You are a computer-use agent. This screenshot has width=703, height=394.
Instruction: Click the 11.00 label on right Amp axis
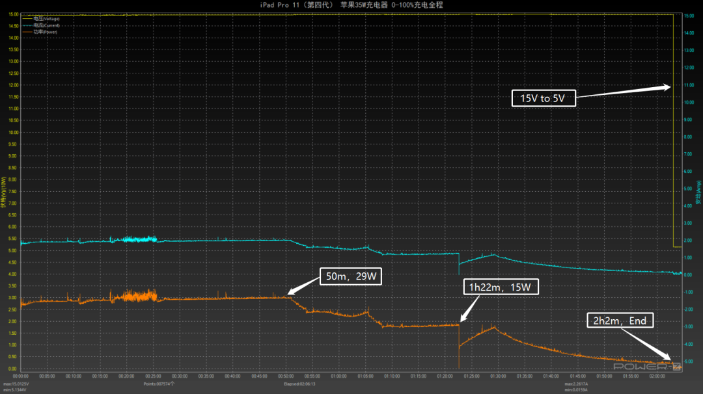coord(689,85)
